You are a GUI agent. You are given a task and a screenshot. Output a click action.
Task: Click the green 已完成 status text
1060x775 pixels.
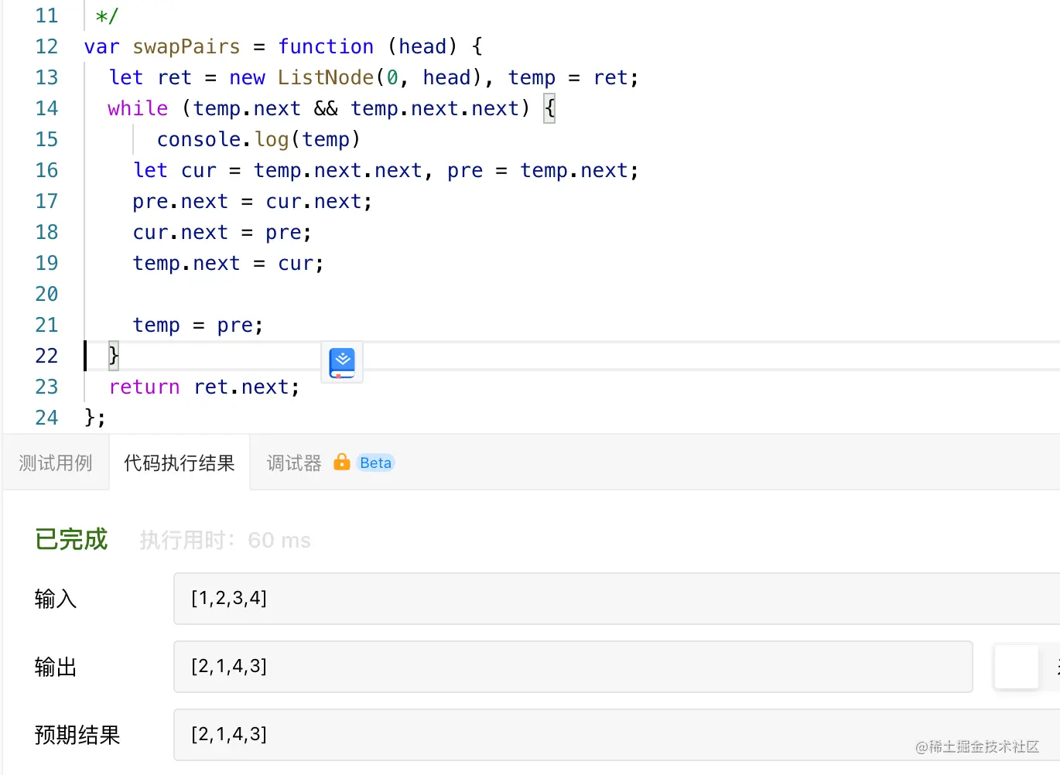(x=71, y=540)
